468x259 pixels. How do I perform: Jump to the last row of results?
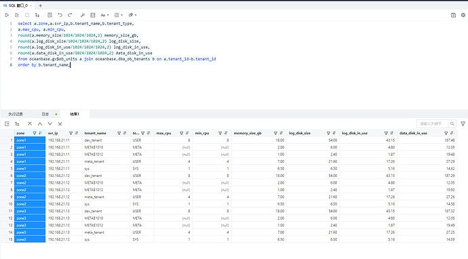pos(60,124)
